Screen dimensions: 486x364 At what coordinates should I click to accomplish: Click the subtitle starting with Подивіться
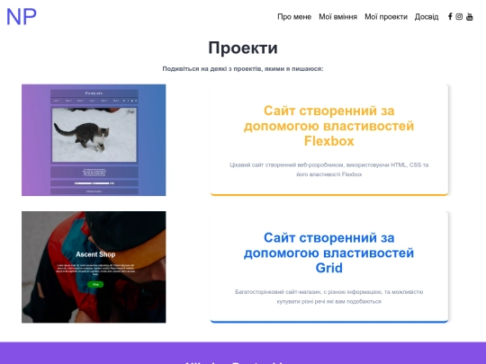[x=243, y=68]
